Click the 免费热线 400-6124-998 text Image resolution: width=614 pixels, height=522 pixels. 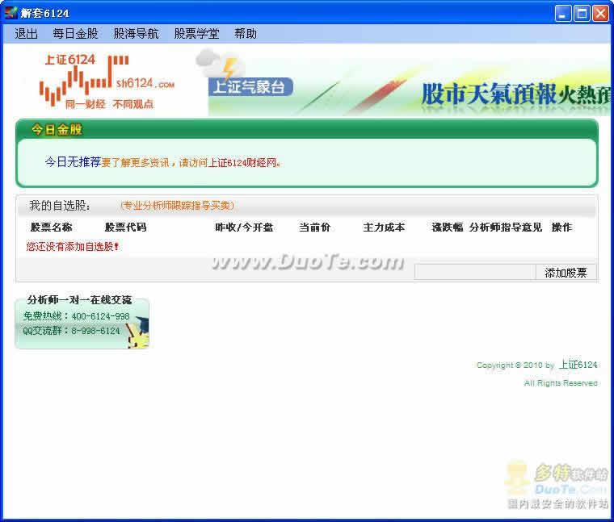pos(77,316)
